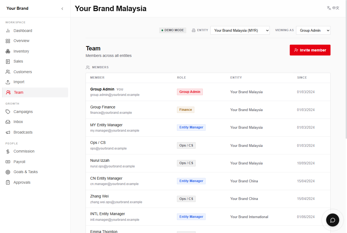Open the Dashboard menu item
Viewport: 347px width, 233px height.
pos(35,31)
